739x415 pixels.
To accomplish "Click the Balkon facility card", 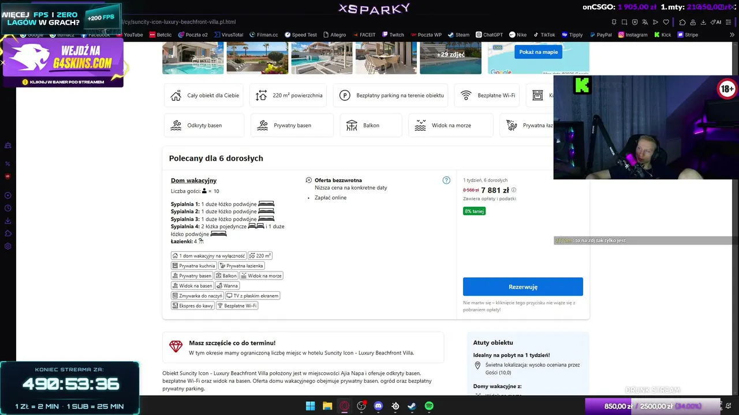I will pos(371,125).
